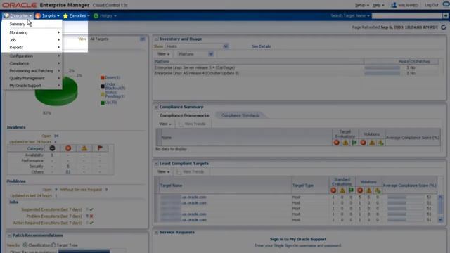
Task: Click warning incidents column icon
Action: (84, 148)
